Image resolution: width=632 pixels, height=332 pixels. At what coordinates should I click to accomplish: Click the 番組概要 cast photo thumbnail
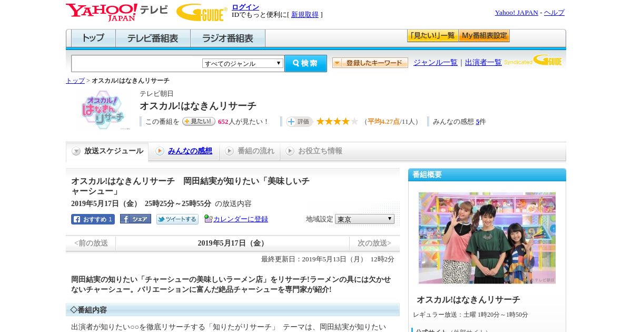coord(487,238)
